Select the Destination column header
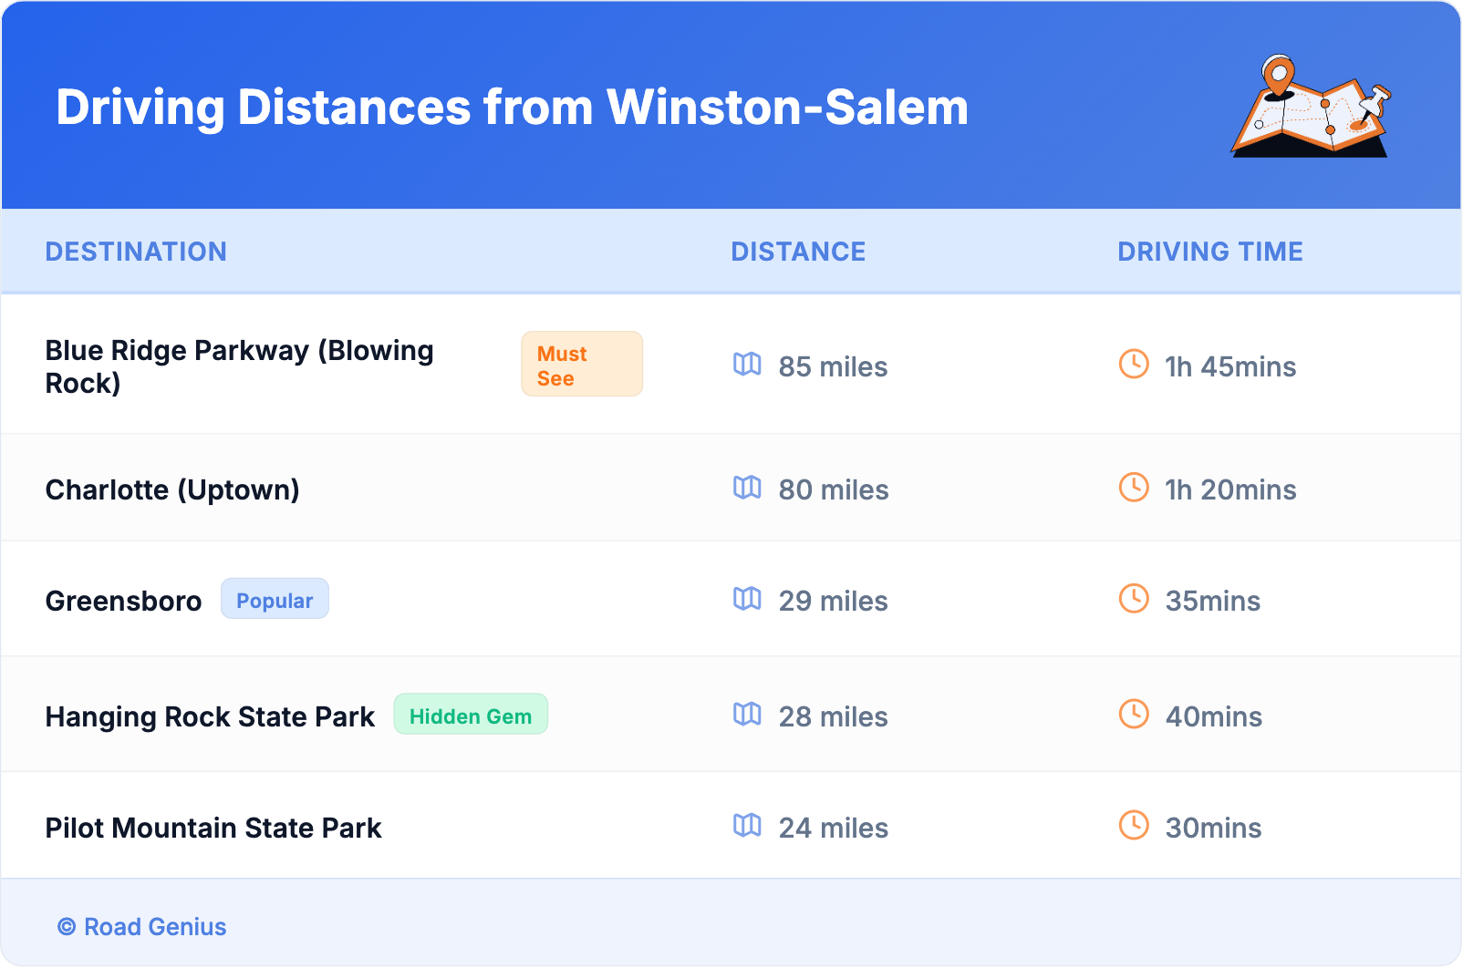The image size is (1463, 968). pyautogui.click(x=136, y=252)
